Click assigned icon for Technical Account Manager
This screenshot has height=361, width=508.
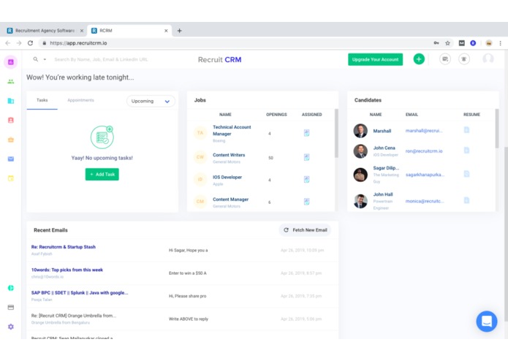coord(306,133)
